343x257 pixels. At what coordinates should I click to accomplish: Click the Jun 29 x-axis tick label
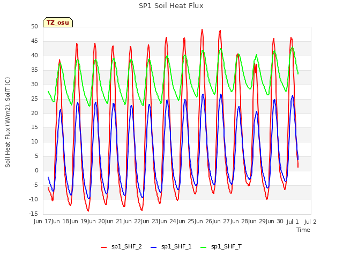click(258, 222)
